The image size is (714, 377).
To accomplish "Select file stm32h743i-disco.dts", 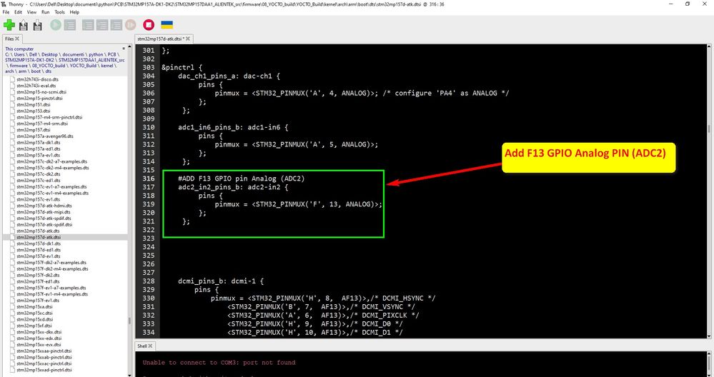I will tap(36, 79).
